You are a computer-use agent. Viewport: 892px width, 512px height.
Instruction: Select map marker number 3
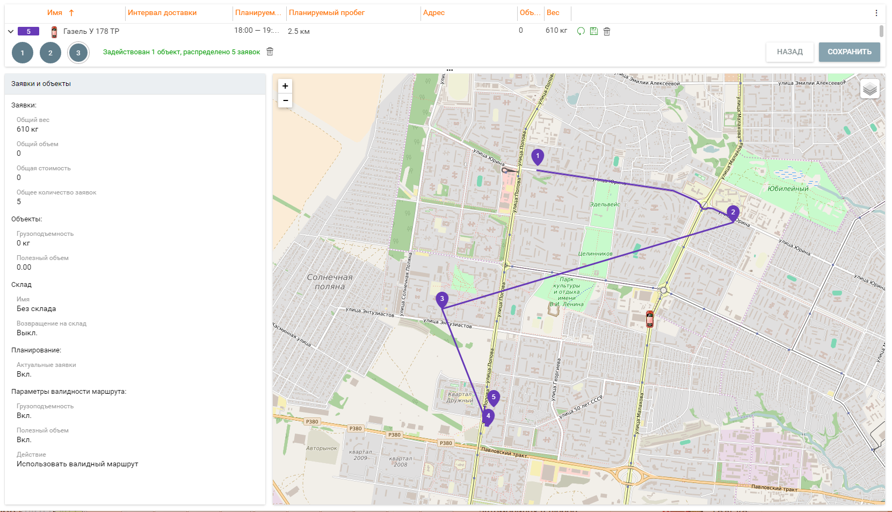coord(442,299)
